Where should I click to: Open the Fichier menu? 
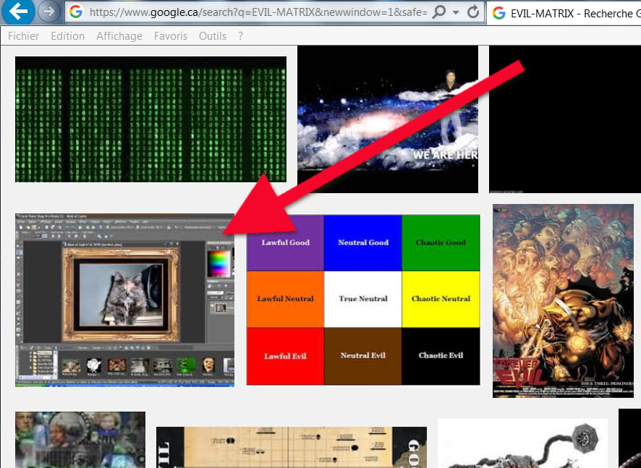[x=24, y=35]
